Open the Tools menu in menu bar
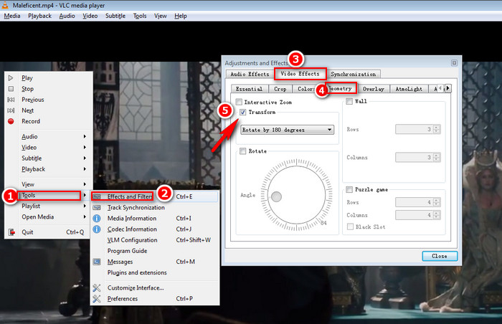Viewport: 502px width, 324px height. [x=140, y=16]
